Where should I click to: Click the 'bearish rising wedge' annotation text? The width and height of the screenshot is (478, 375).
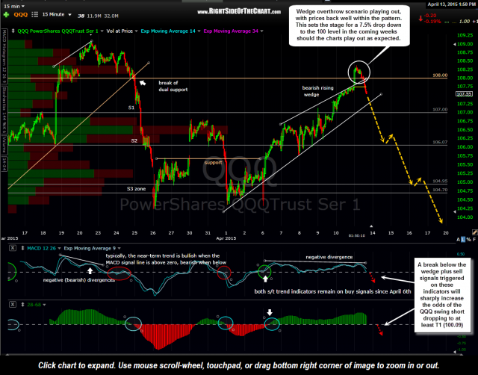[x=317, y=91]
